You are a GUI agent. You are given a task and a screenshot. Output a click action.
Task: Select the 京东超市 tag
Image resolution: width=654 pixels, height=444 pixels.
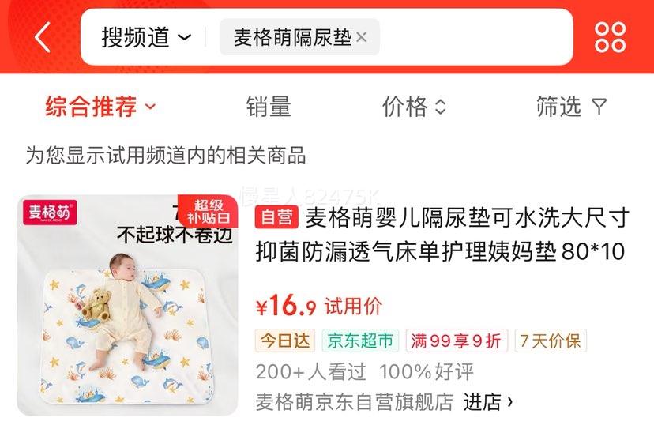click(x=360, y=341)
